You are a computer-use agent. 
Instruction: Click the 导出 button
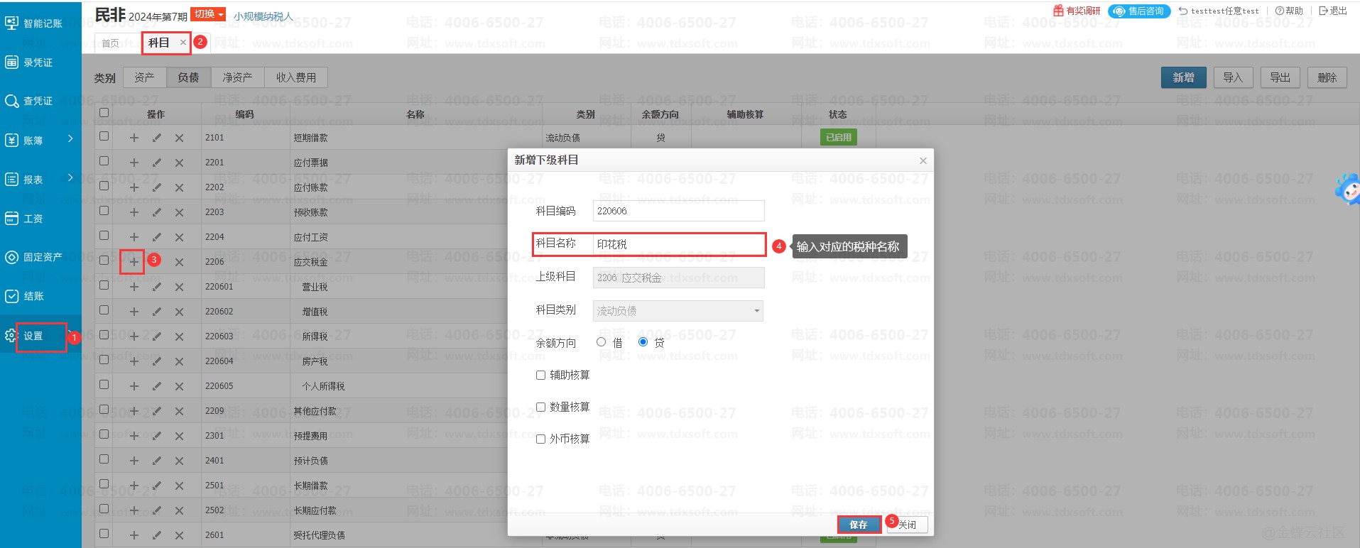pos(1280,77)
